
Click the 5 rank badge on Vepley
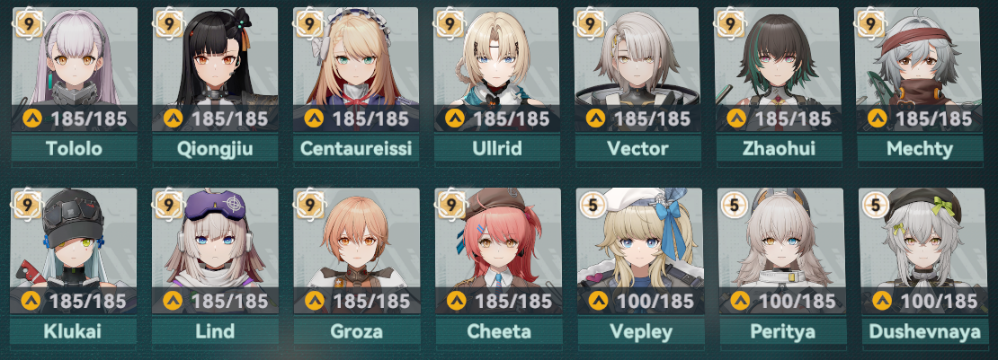point(593,206)
